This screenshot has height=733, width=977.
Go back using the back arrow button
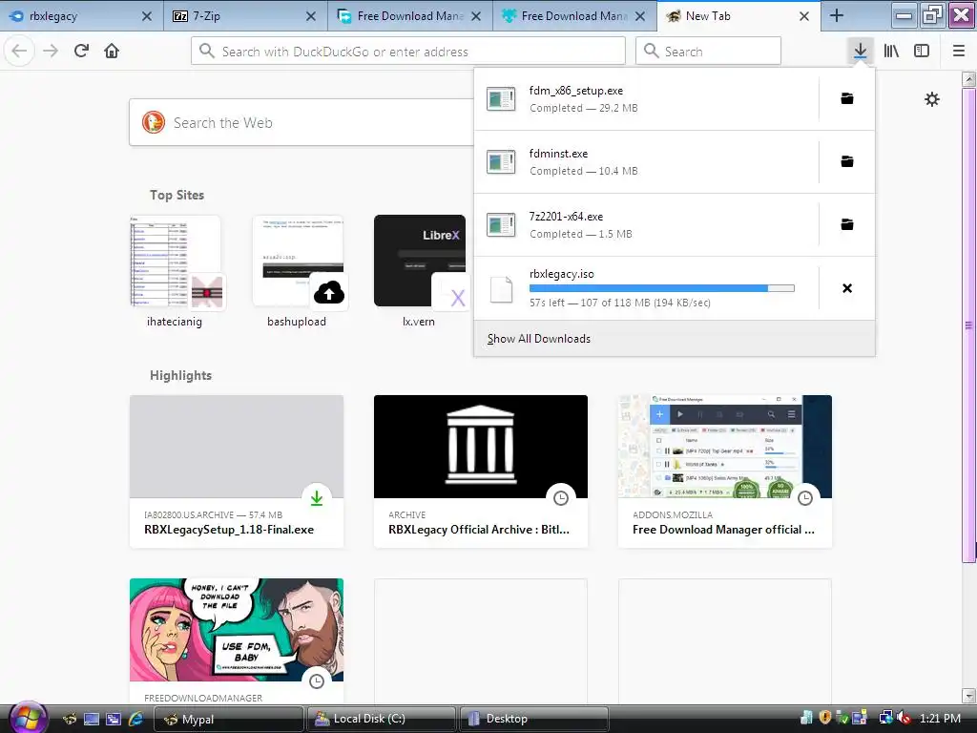[x=19, y=52]
